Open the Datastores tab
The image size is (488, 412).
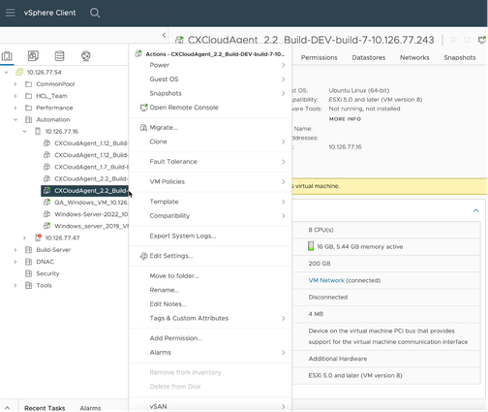click(369, 57)
